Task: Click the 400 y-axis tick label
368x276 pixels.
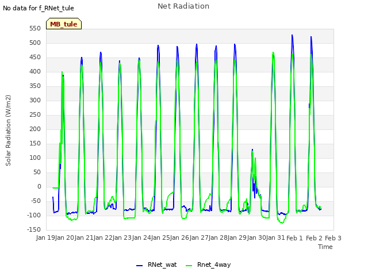Action: pyautogui.click(x=35, y=71)
